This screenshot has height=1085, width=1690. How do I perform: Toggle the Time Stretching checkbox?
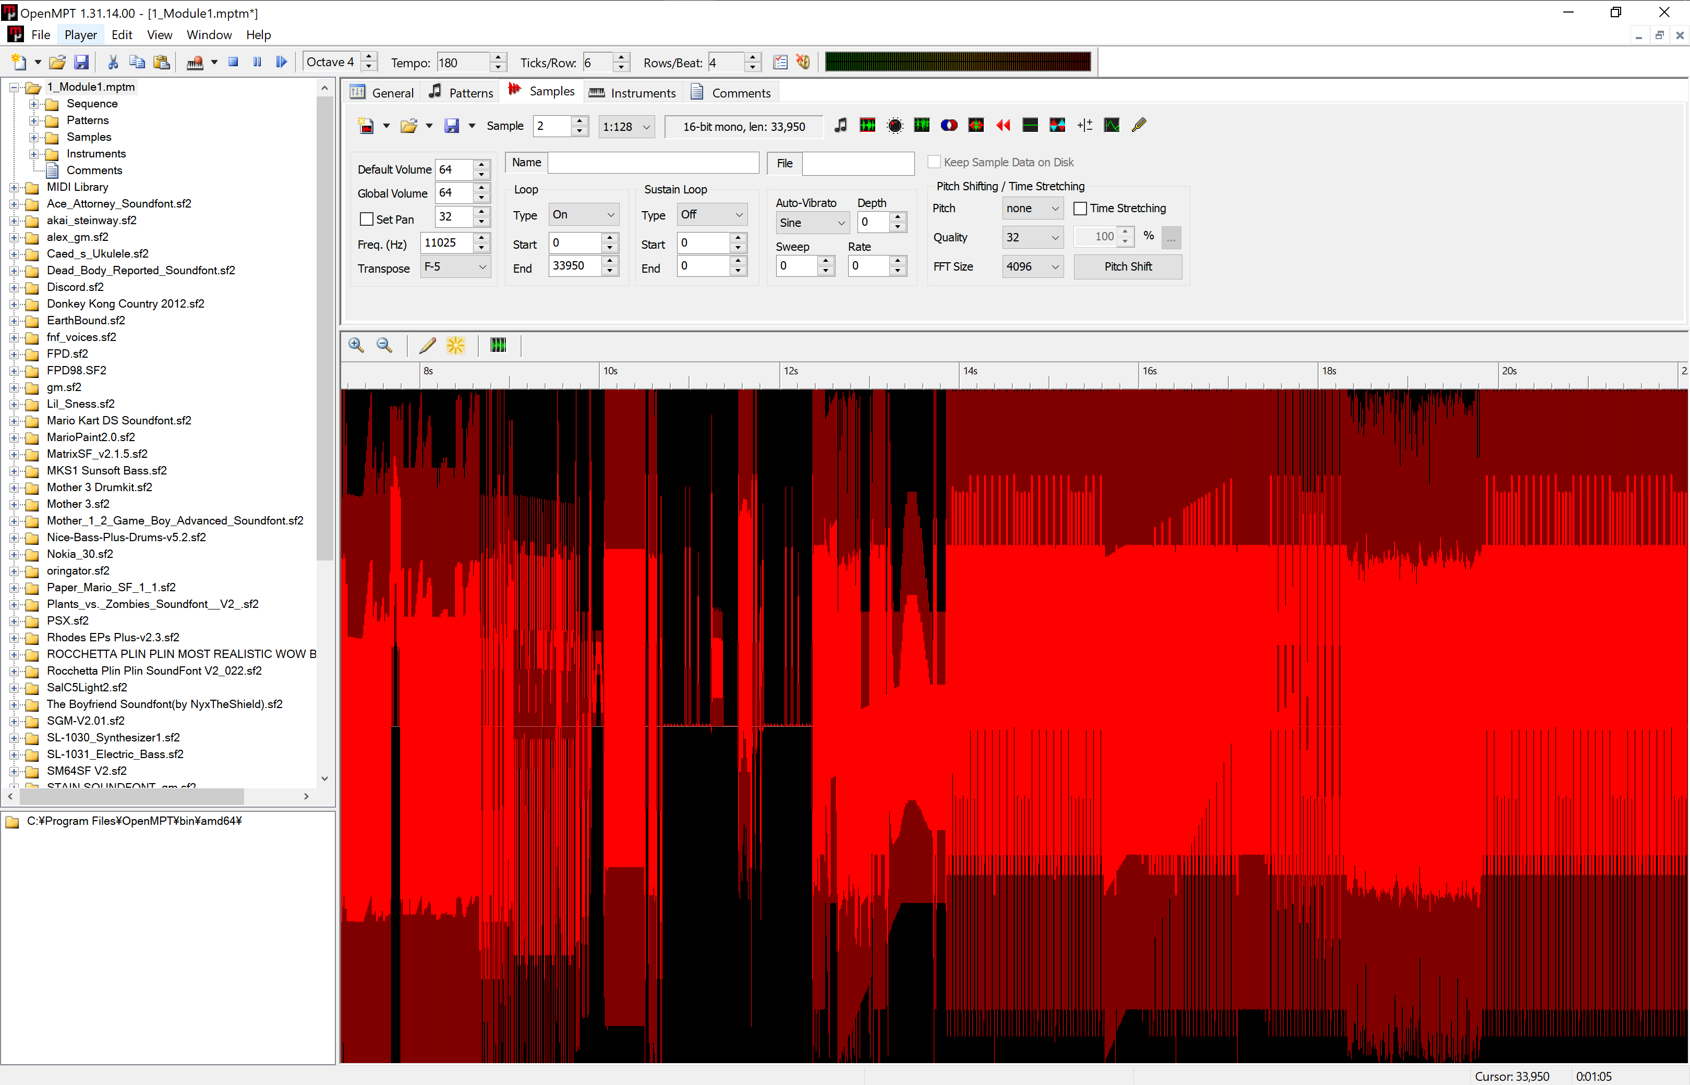point(1080,209)
